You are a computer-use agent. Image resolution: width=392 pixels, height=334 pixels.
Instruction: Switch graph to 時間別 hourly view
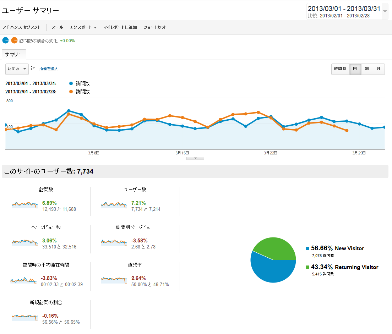pos(340,69)
